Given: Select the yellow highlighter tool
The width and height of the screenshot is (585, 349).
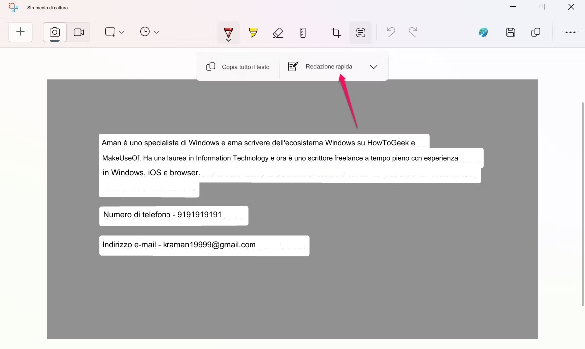Looking at the screenshot, I should [x=253, y=33].
